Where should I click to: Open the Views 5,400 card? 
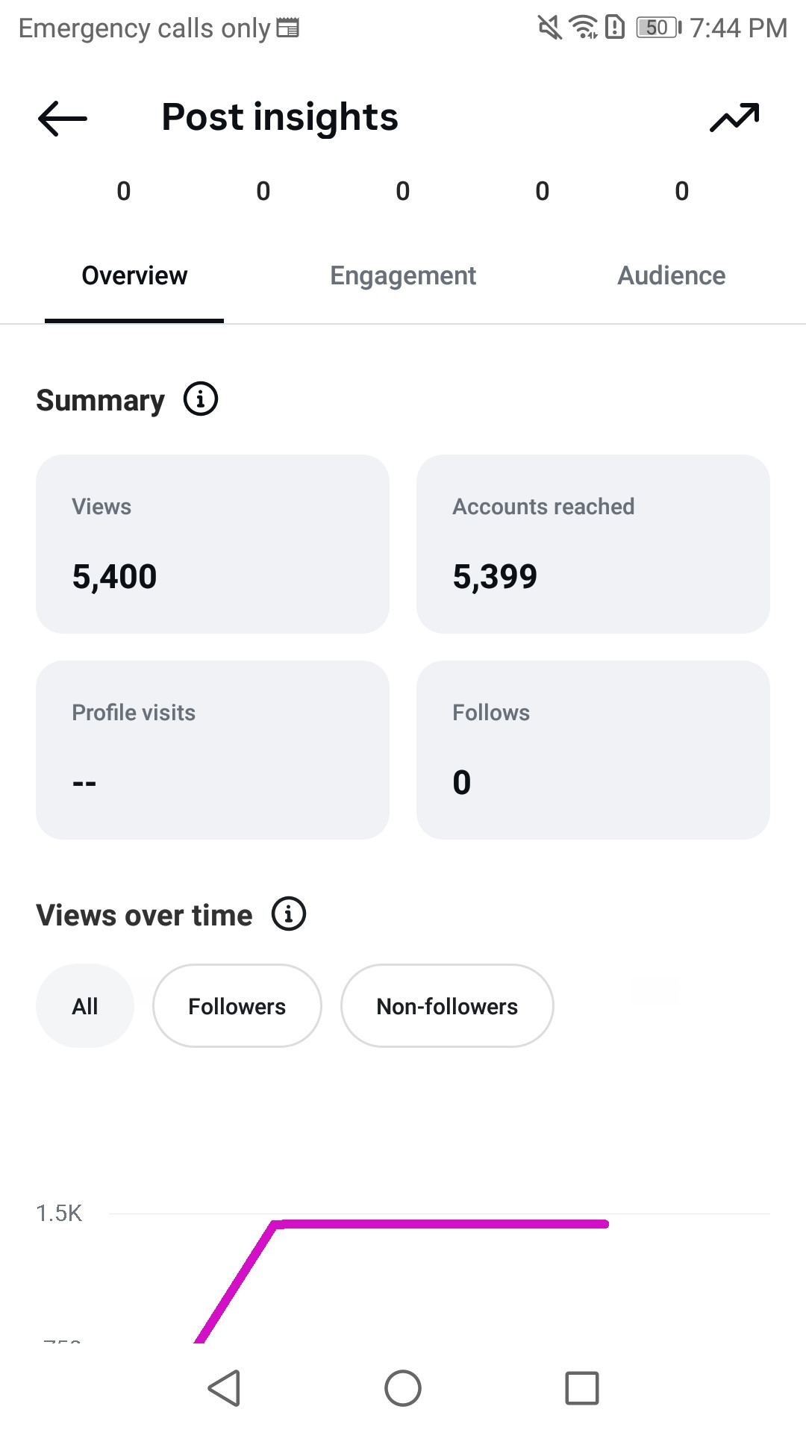[213, 544]
